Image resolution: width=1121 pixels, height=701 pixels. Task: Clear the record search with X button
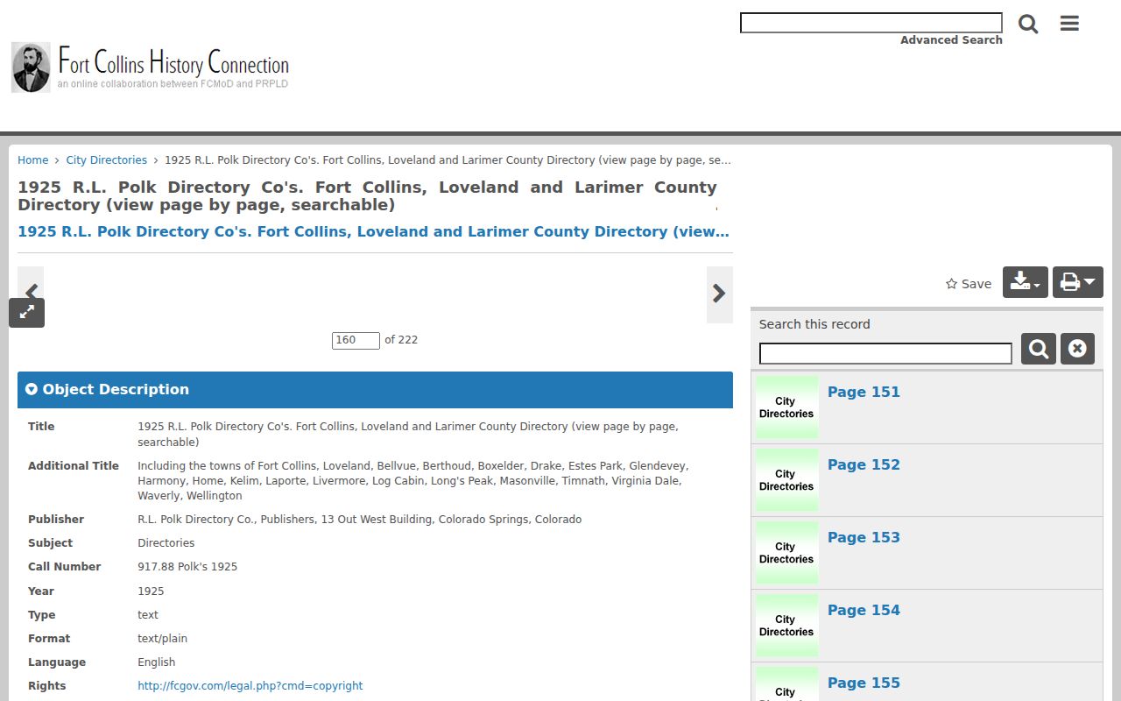1077,349
